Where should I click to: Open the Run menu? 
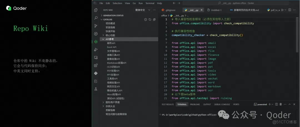pyautogui.click(x=141, y=3)
